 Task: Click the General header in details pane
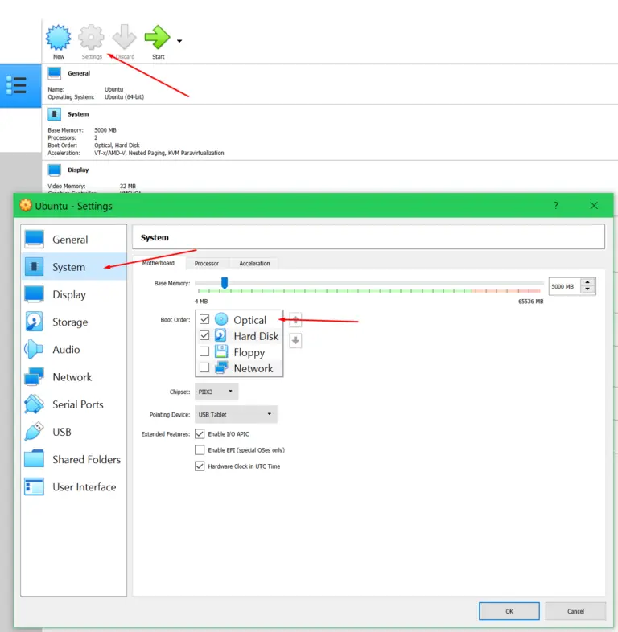(79, 73)
